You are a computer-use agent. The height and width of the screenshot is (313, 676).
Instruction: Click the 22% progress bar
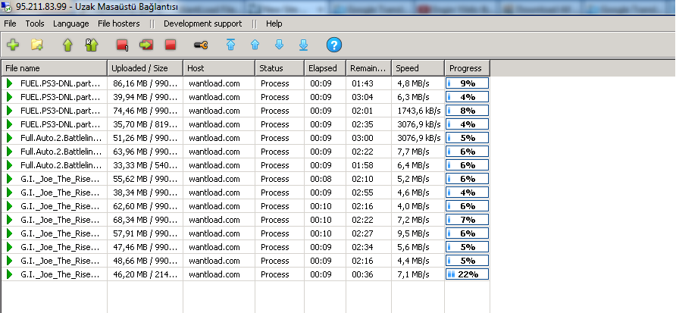click(468, 274)
